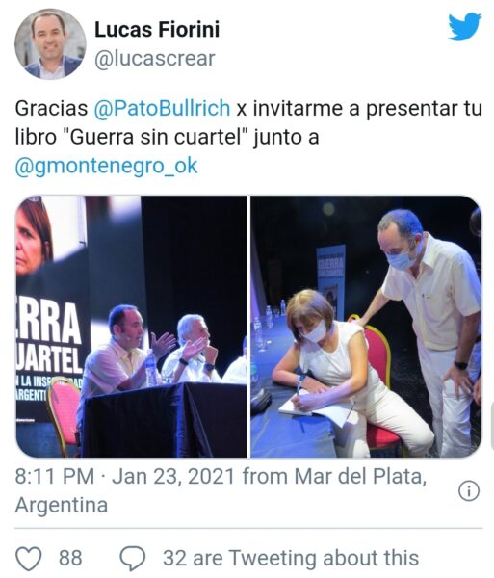Viewport: 494px width, 578px height.
Task: Open '32 are Tweeting about this'
Action: 291,558
